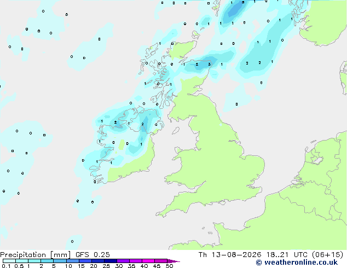Pick the 5–10 mm legend color swatch
This screenshot has width=347, height=268.
pos(60,261)
